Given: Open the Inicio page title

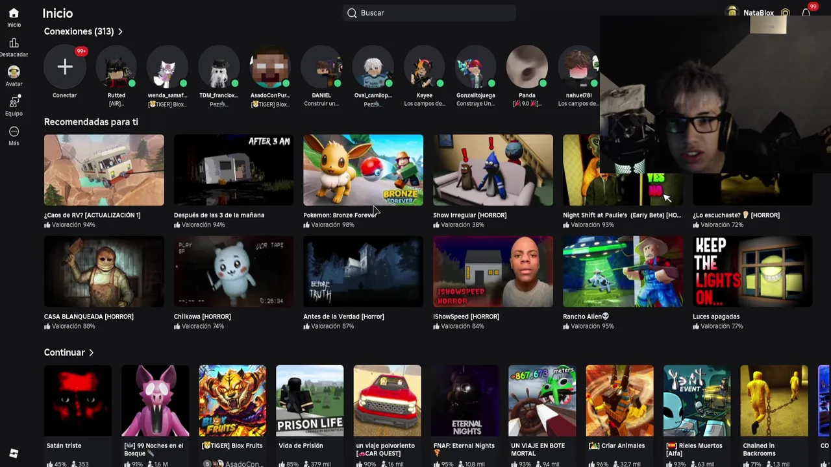Looking at the screenshot, I should point(58,13).
